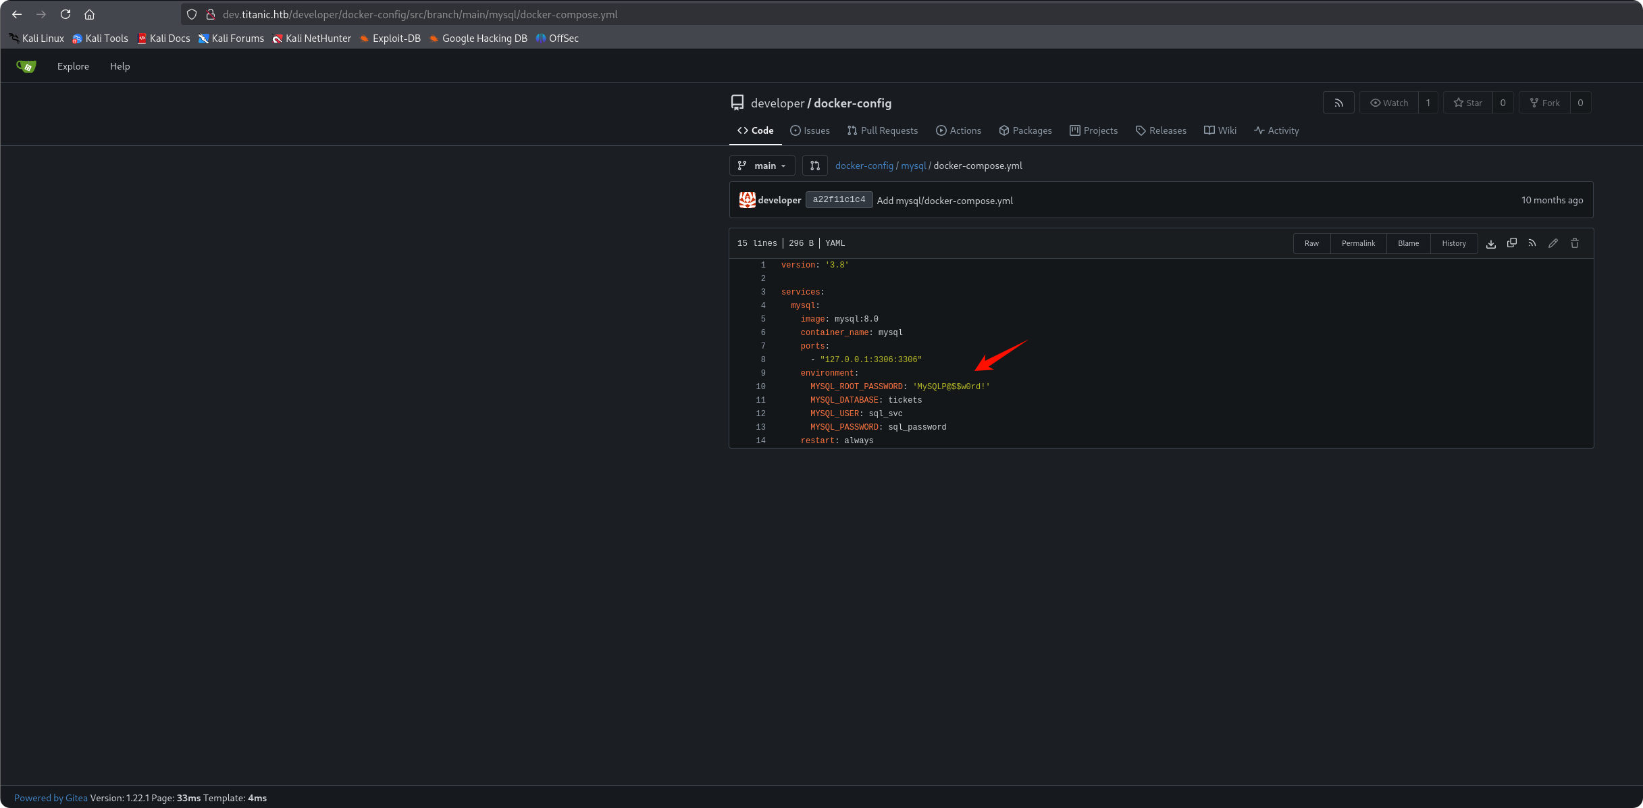Viewport: 1643px width, 808px height.
Task: Copy file content with copy icon
Action: point(1512,243)
